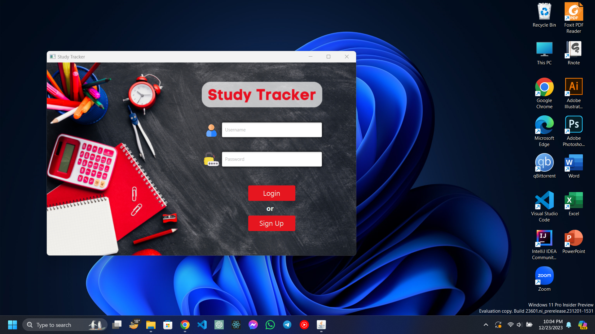This screenshot has height=334, width=595.
Task: Click the weather widget on the taskbar
Action: (134, 325)
